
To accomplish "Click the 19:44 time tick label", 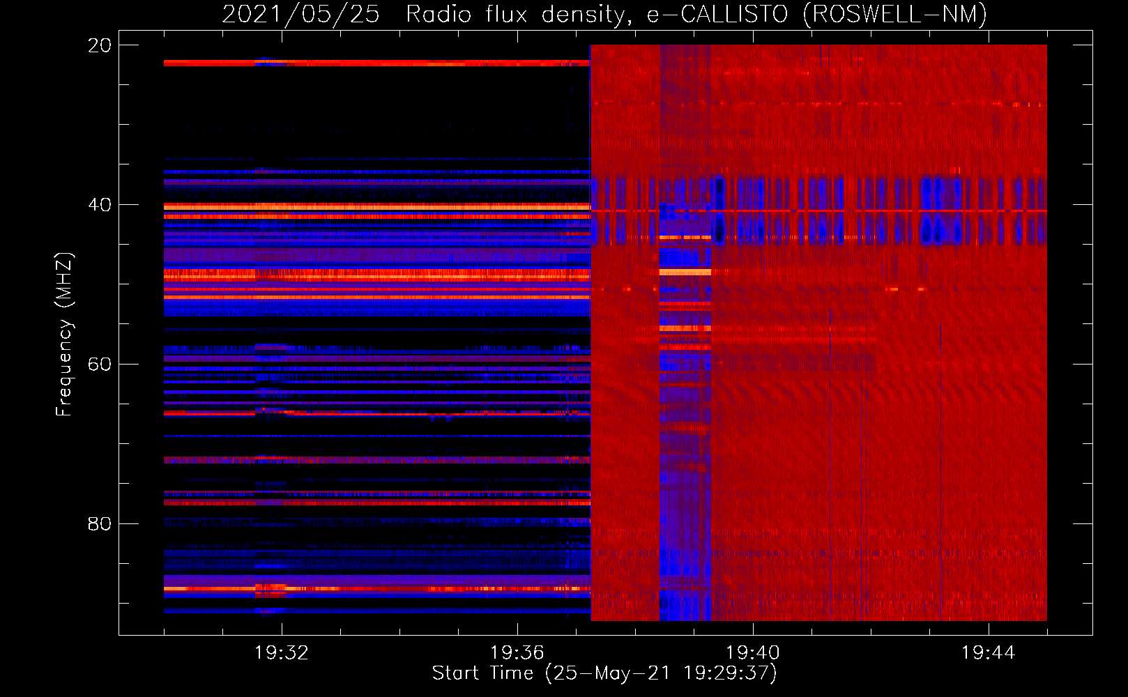I will click(989, 653).
